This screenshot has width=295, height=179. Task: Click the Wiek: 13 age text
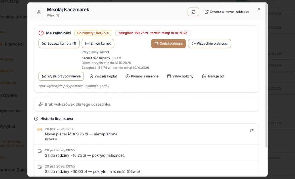click(x=53, y=16)
